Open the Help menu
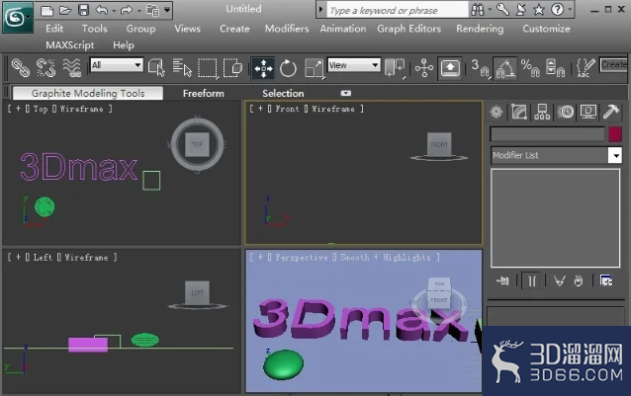Viewport: 631px width, 396px height. coord(124,45)
